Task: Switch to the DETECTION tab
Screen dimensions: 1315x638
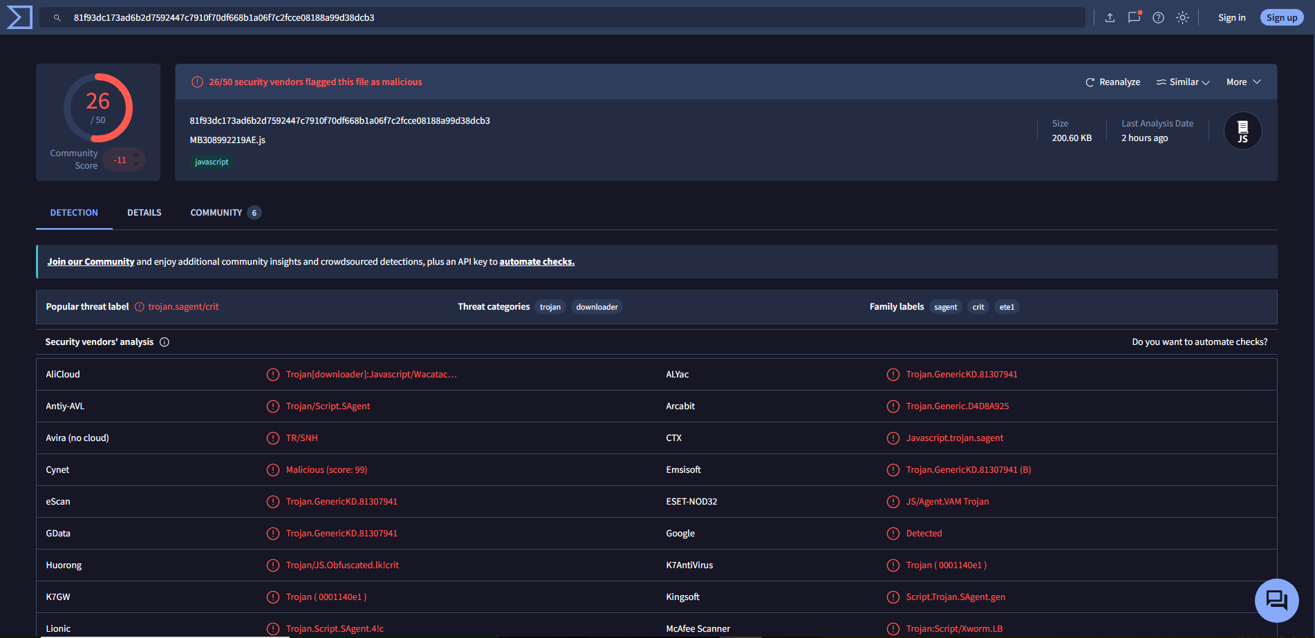Action: (74, 213)
